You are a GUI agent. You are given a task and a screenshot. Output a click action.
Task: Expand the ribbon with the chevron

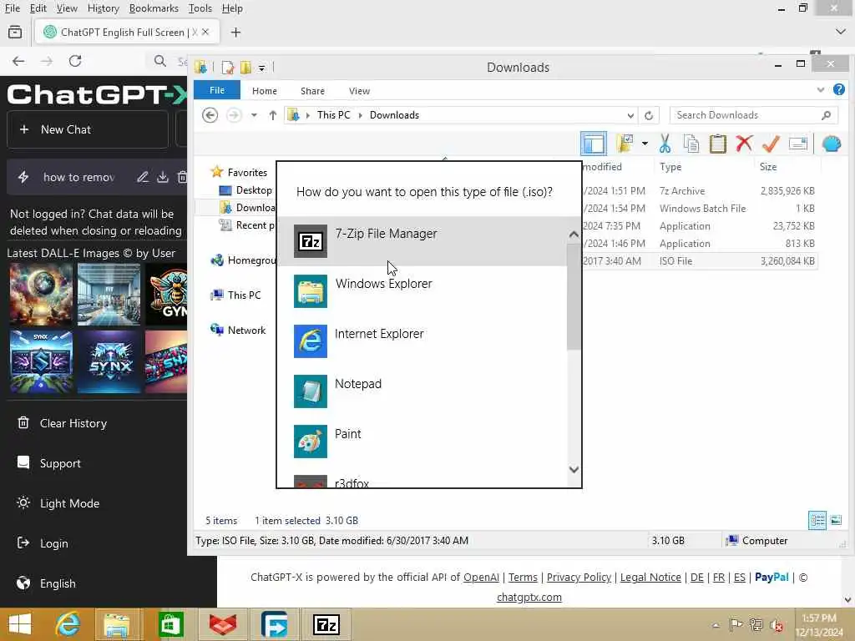tap(821, 90)
